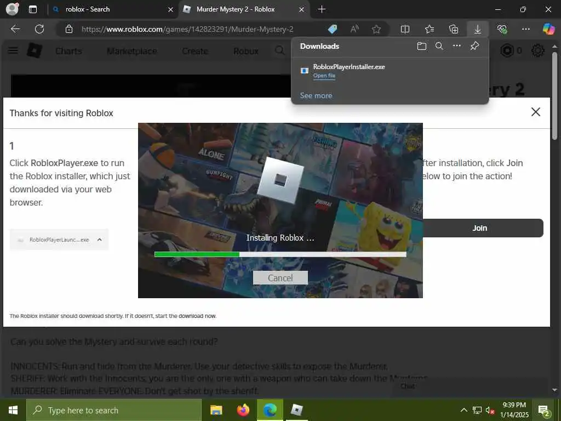Refresh the current page

pyautogui.click(x=39, y=29)
